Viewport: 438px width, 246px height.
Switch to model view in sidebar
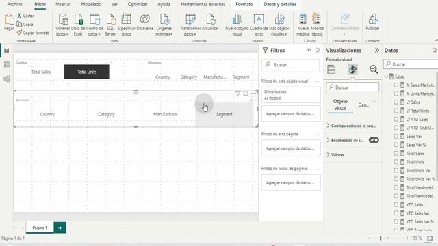point(7,79)
